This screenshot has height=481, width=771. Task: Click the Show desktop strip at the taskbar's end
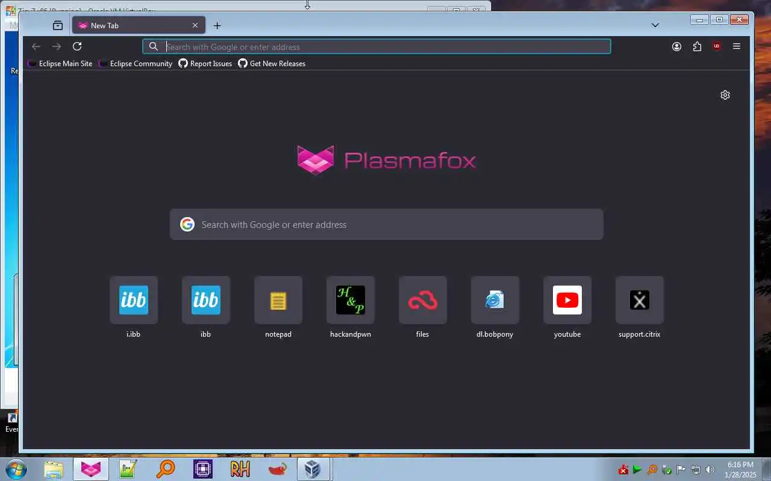pyautogui.click(x=766, y=470)
